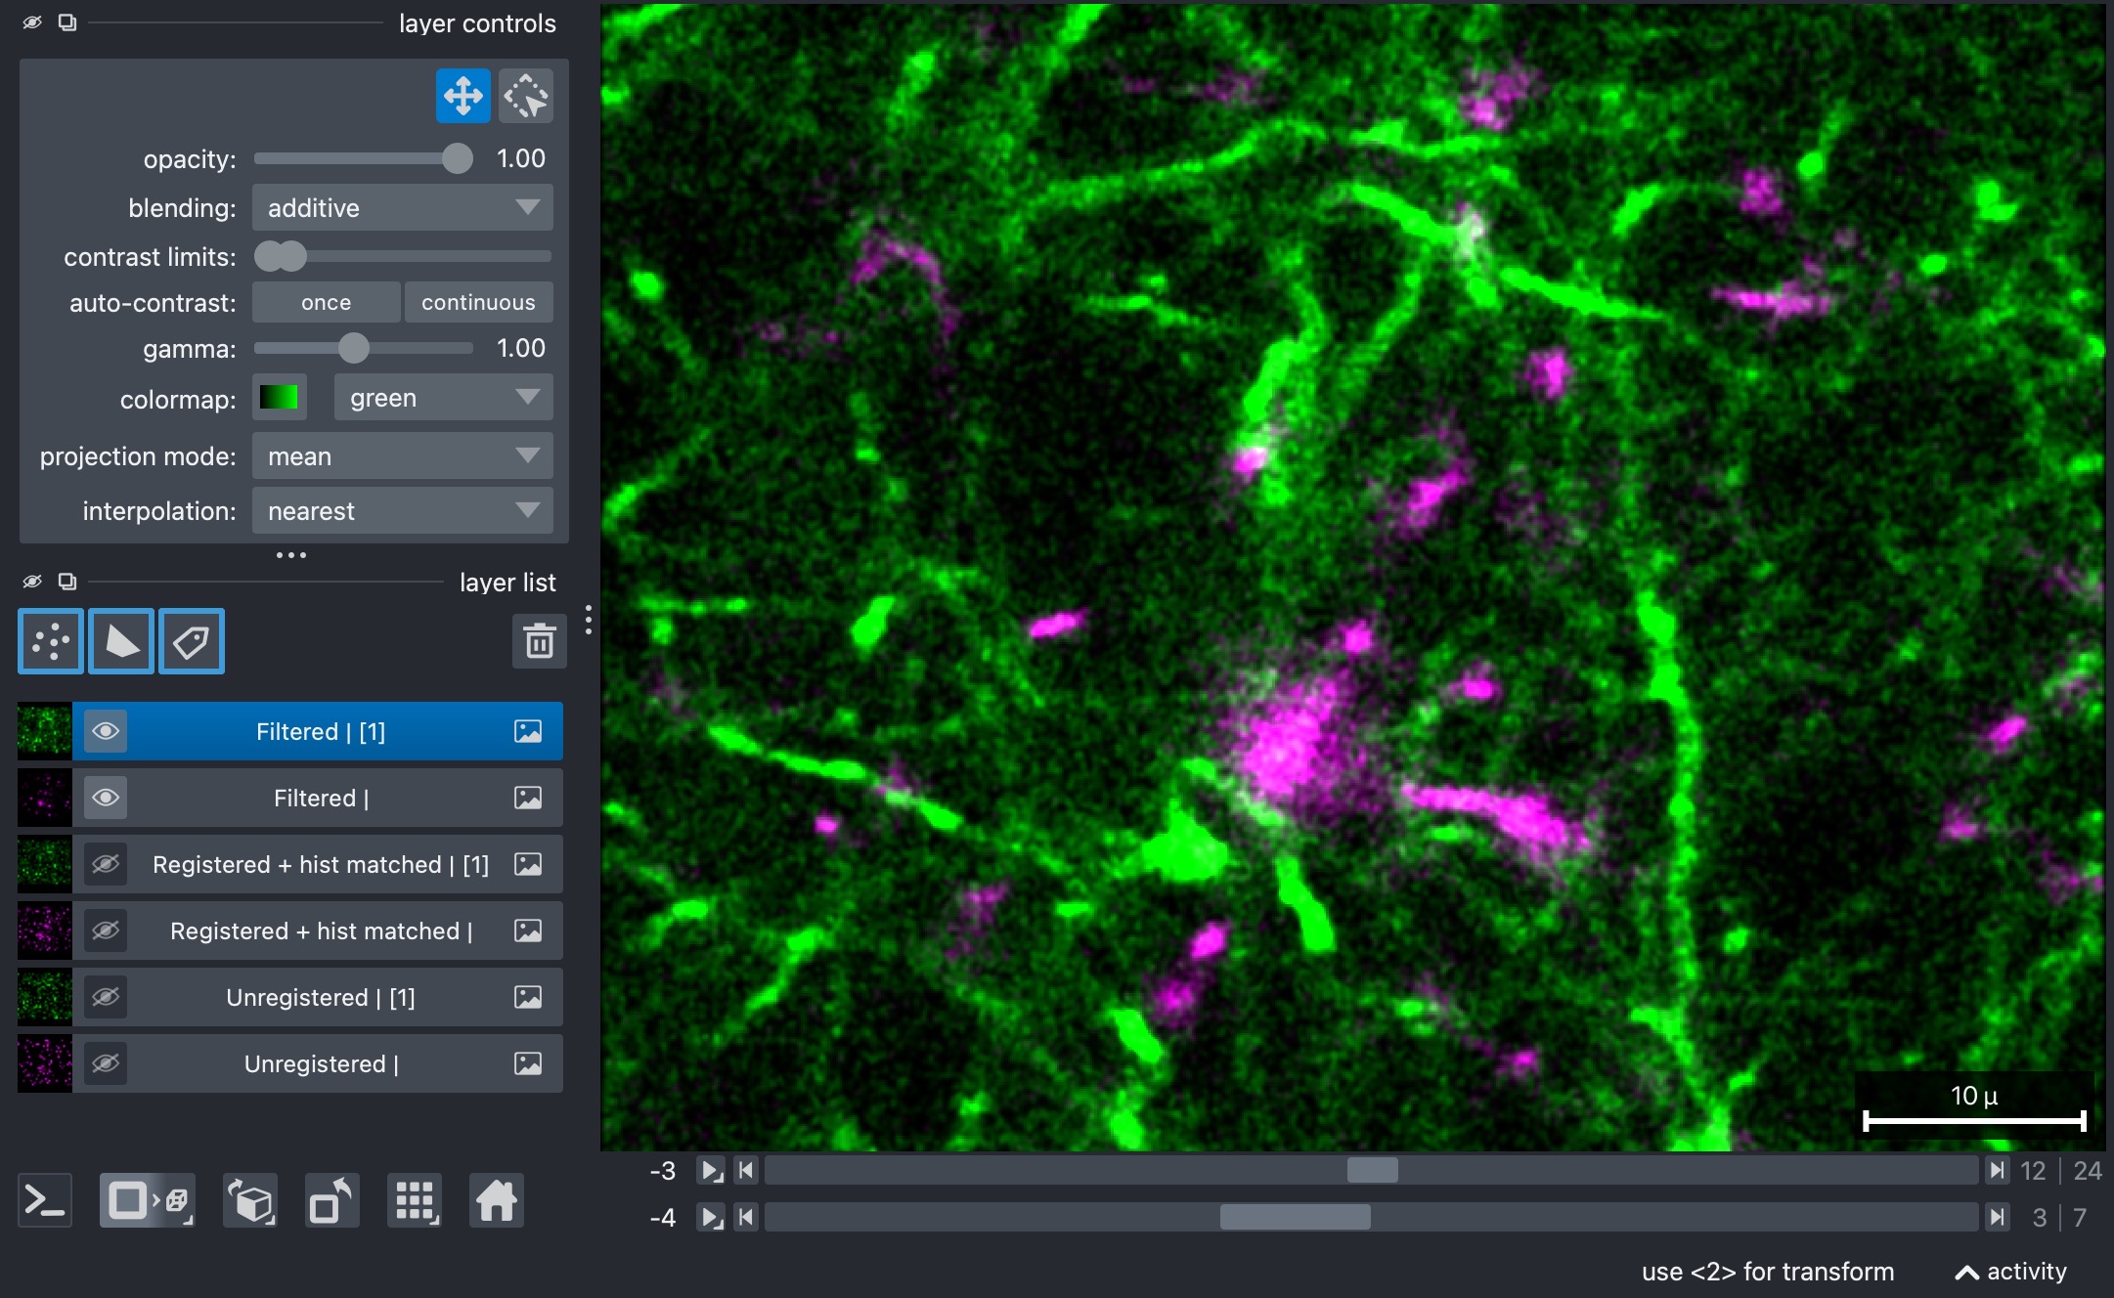This screenshot has height=1298, width=2114.
Task: Enable continuous auto-contrast
Action: (x=479, y=302)
